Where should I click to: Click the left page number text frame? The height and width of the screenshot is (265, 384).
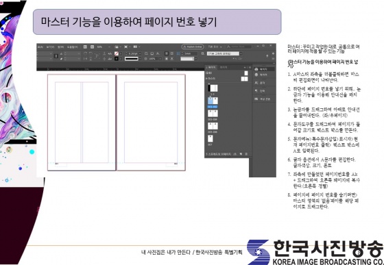pos(61,165)
